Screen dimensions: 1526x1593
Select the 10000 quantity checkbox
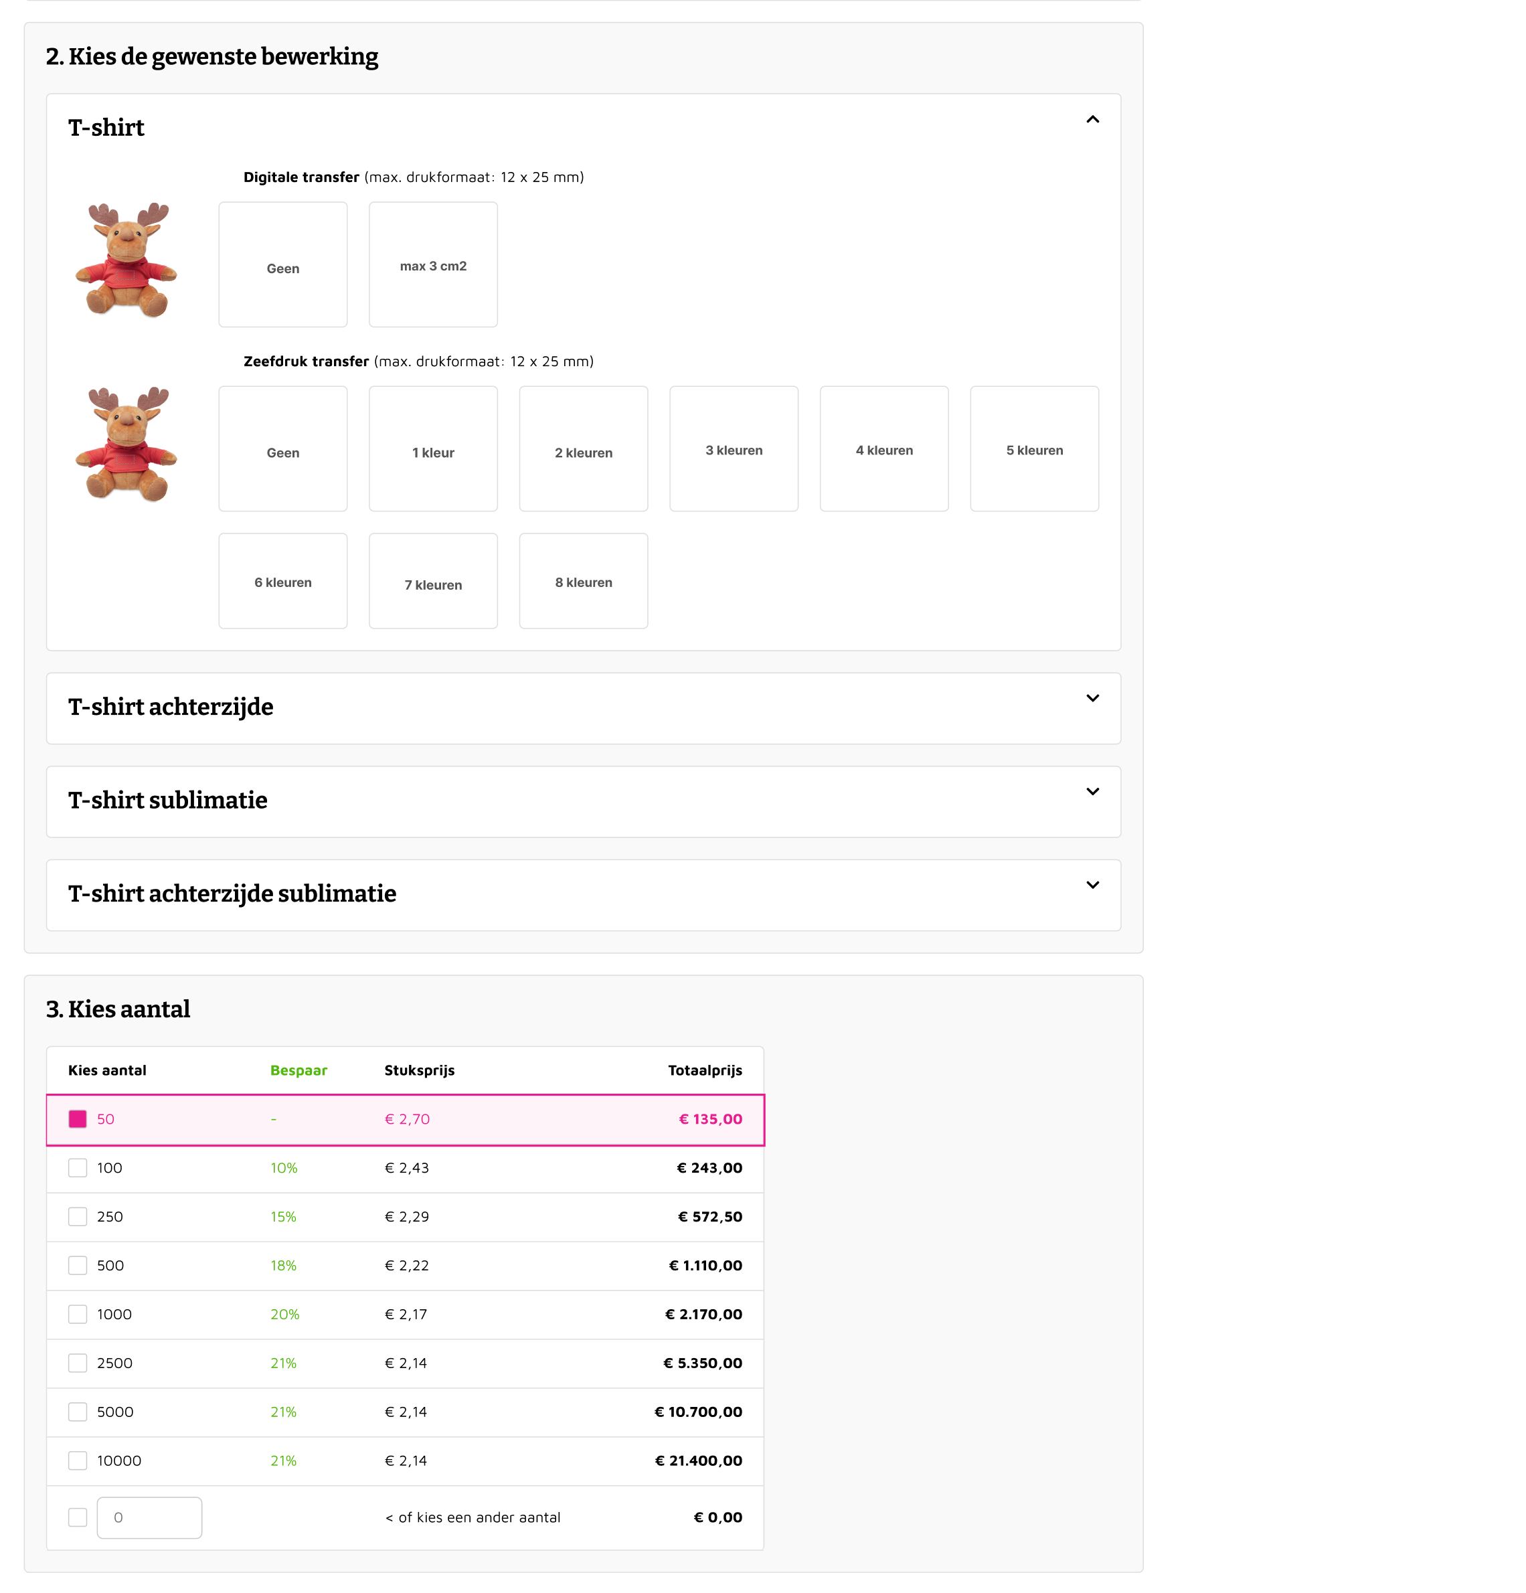(x=78, y=1460)
